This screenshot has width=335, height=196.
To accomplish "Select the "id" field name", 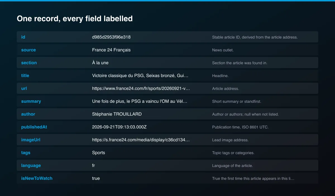I will (x=23, y=37).
